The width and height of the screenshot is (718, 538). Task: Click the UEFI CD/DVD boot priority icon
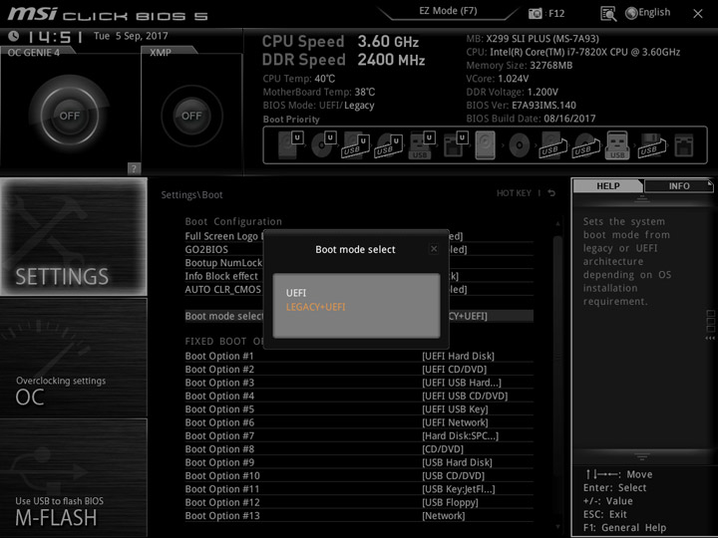[x=324, y=144]
